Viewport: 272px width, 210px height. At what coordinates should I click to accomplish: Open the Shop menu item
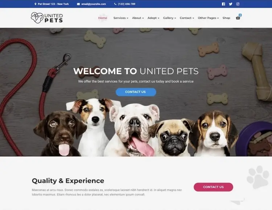pos(226,18)
